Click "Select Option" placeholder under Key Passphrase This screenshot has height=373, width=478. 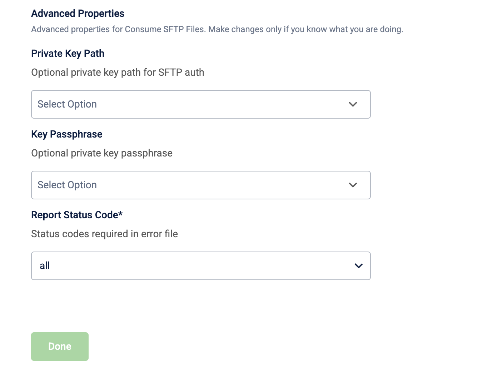point(67,185)
